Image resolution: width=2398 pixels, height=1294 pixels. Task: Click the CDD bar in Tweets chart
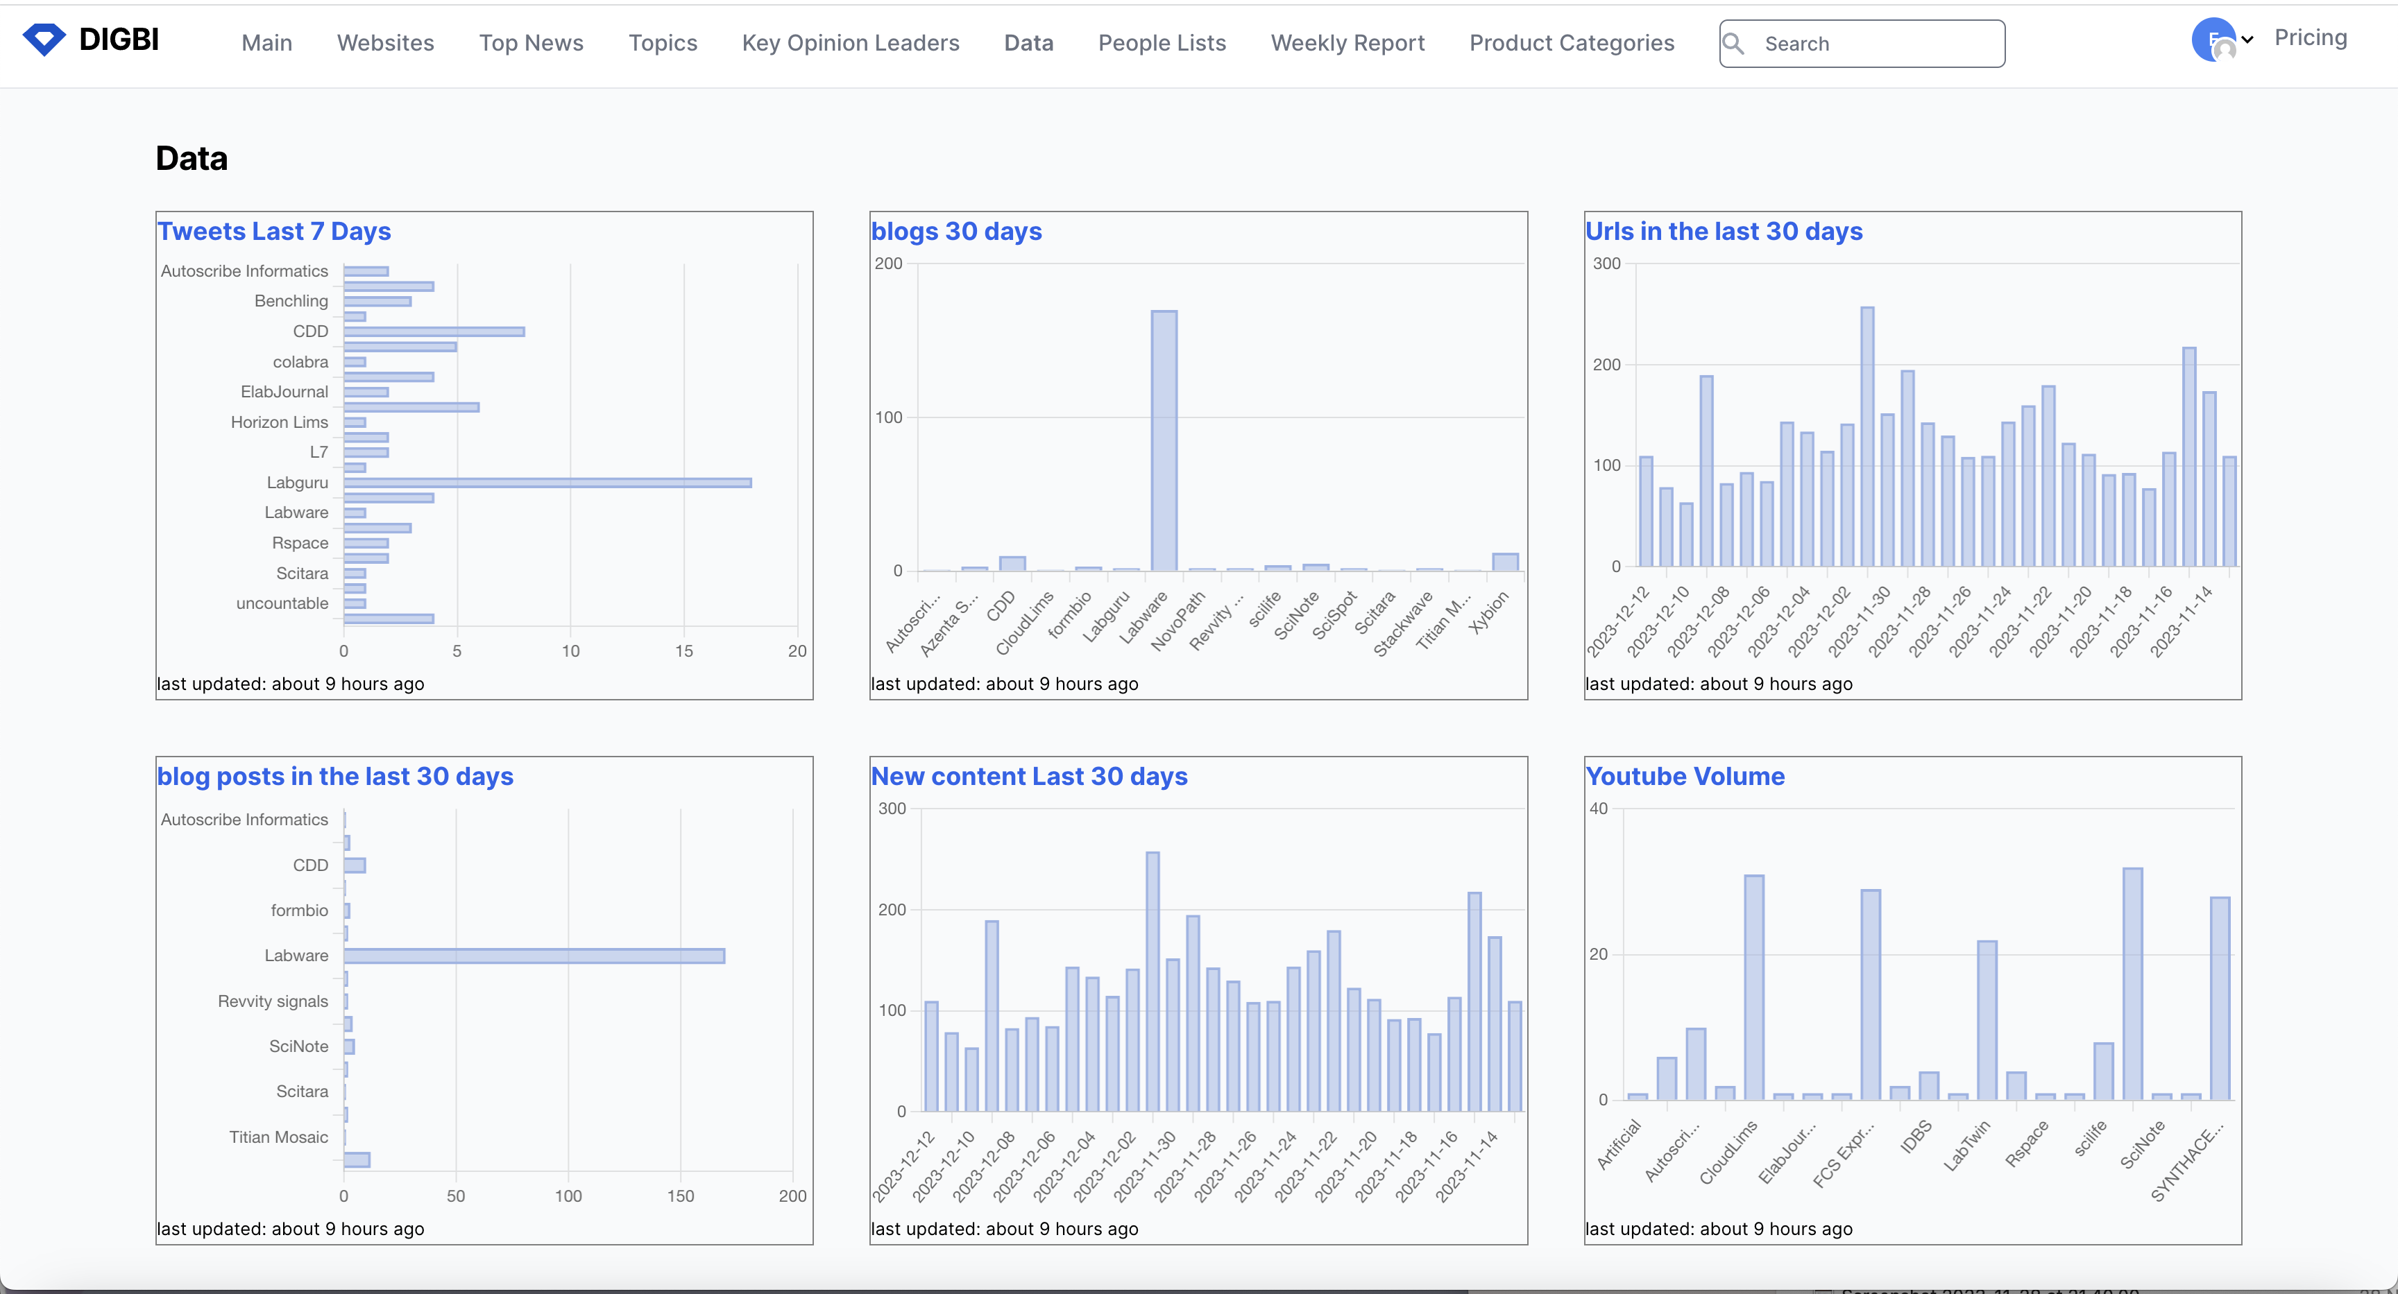[x=434, y=331]
